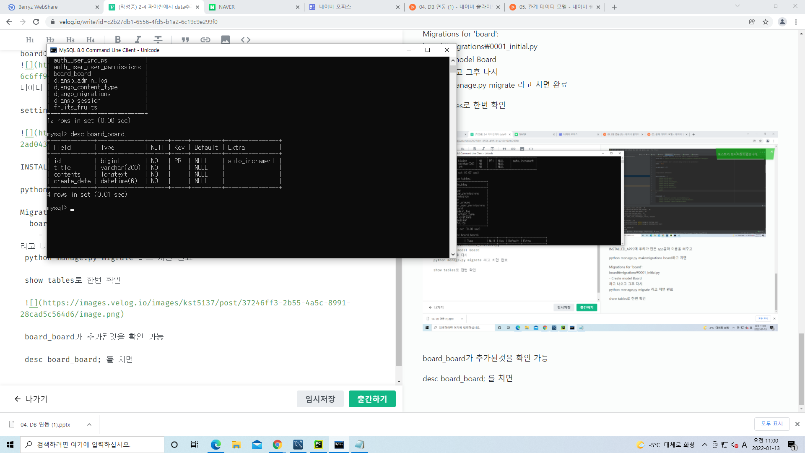The width and height of the screenshot is (805, 453).
Task: Open the Chrome tab search dropdown
Action: point(737,6)
